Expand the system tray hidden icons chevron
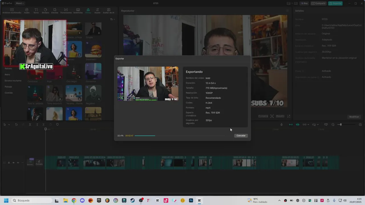Image resolution: width=365 pixels, height=205 pixels. [279, 200]
